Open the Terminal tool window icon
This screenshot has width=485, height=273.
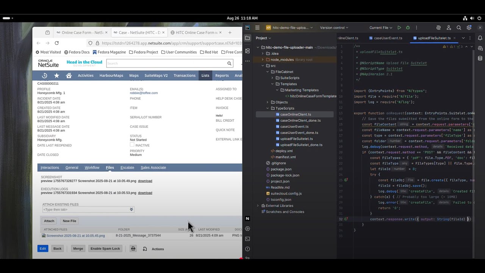point(247,239)
